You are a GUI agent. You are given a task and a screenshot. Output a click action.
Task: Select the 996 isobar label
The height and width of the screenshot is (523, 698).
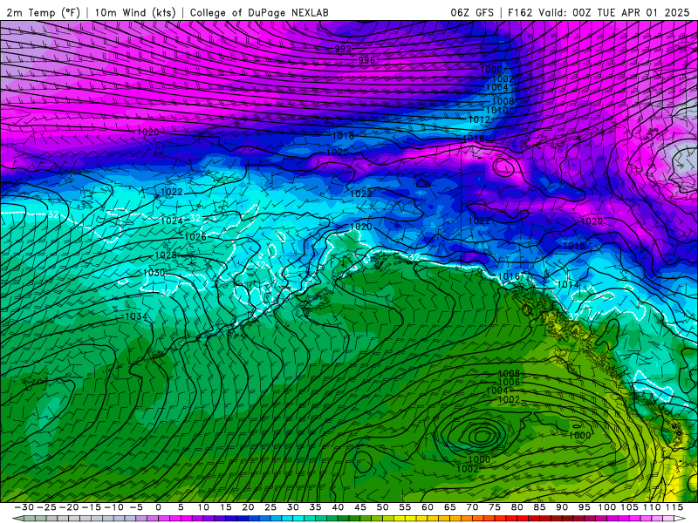(366, 59)
